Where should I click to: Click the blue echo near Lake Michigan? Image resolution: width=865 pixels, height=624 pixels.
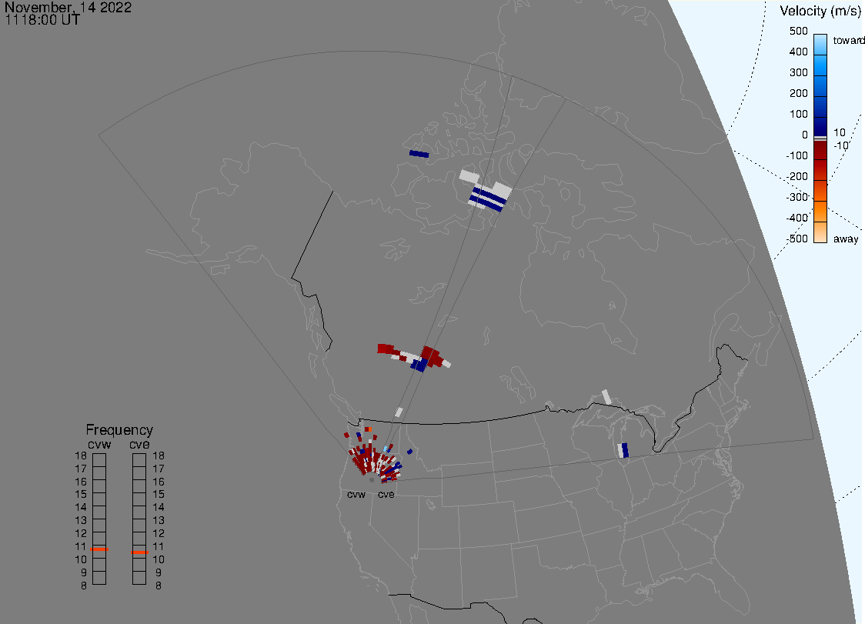[624, 450]
